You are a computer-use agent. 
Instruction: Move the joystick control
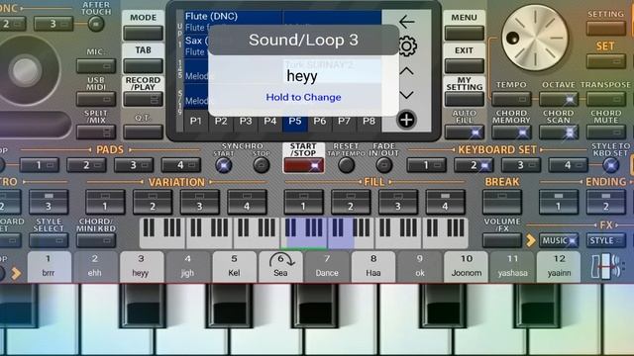point(25,70)
